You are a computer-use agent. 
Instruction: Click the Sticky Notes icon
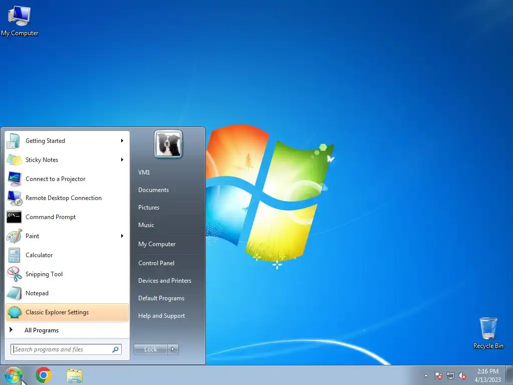(14, 160)
